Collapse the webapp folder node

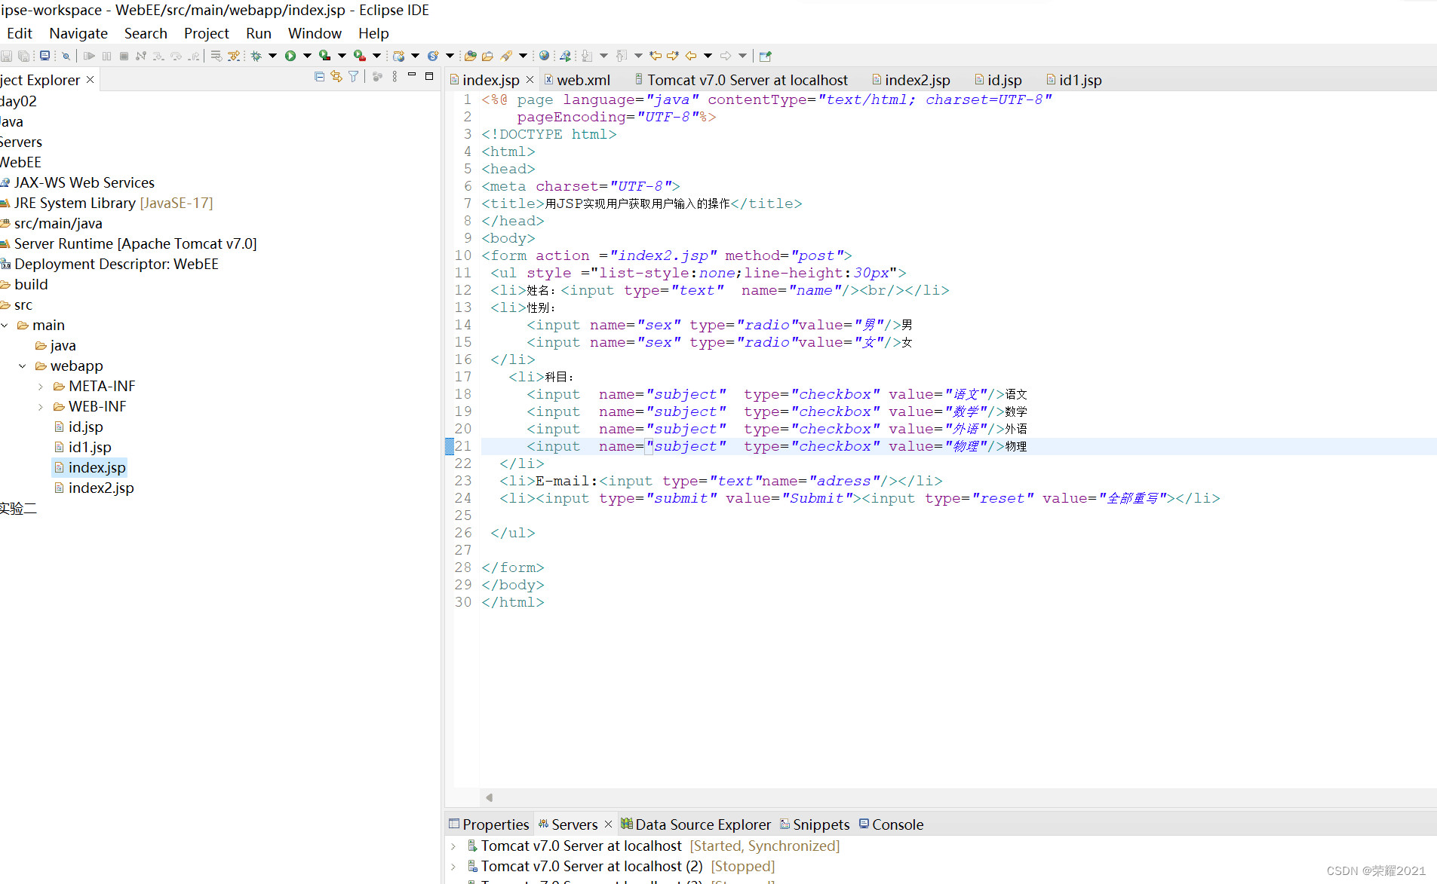tap(23, 366)
